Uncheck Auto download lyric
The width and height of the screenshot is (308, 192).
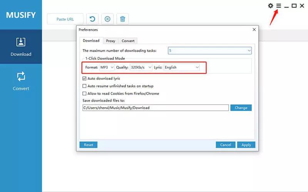pyautogui.click(x=84, y=79)
